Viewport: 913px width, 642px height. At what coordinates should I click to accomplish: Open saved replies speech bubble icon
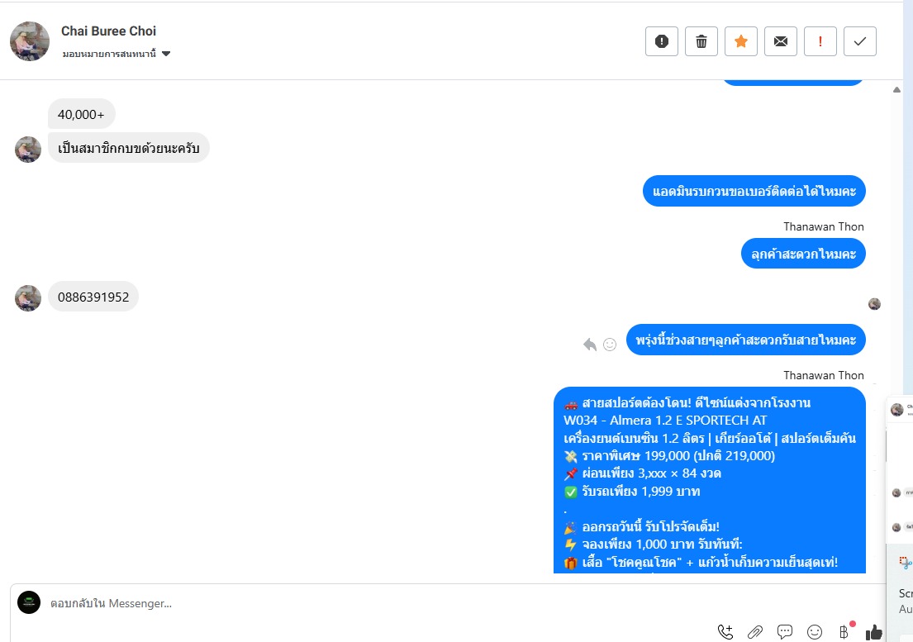tap(785, 631)
